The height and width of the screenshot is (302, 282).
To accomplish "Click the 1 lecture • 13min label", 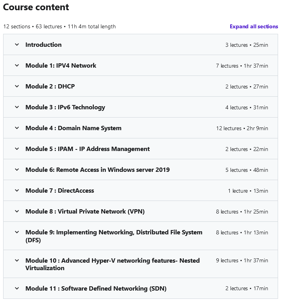I will tap(248, 191).
